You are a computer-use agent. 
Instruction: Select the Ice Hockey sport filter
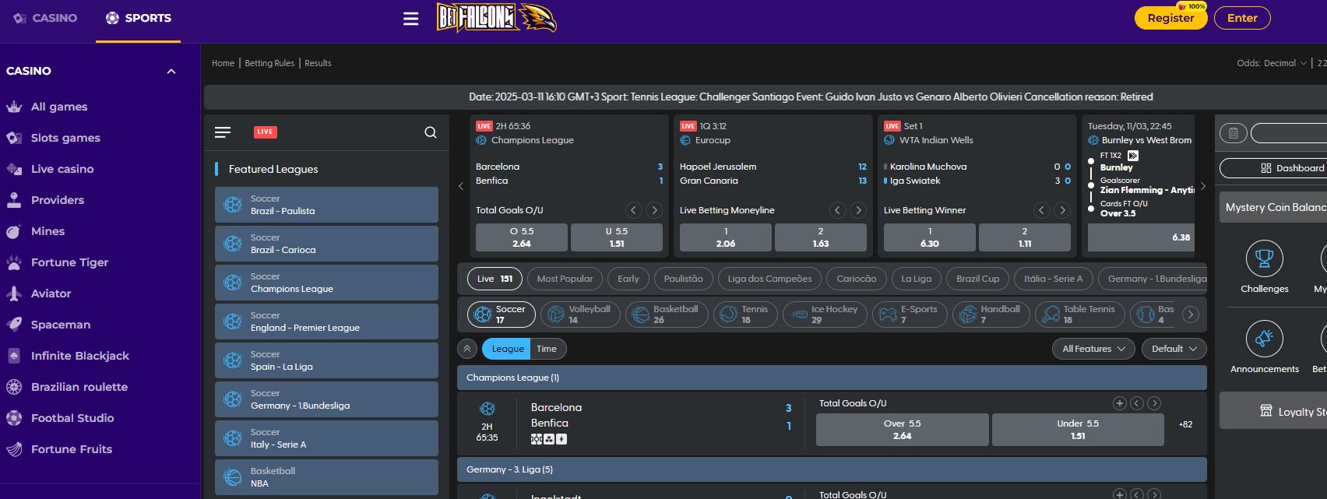[825, 315]
